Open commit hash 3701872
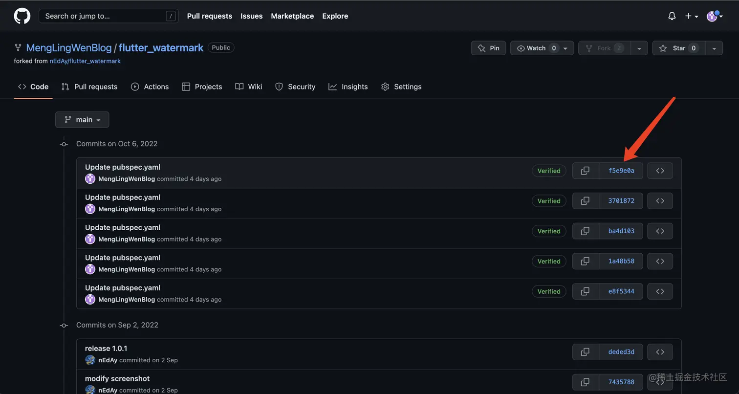739x394 pixels. (x=621, y=201)
